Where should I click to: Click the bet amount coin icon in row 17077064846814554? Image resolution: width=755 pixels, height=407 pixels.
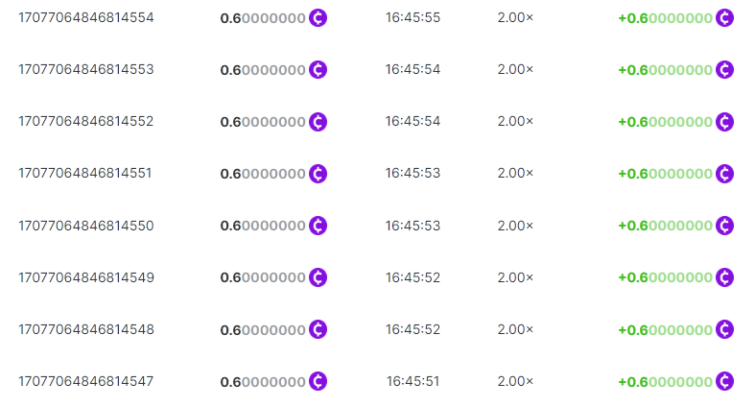(319, 18)
